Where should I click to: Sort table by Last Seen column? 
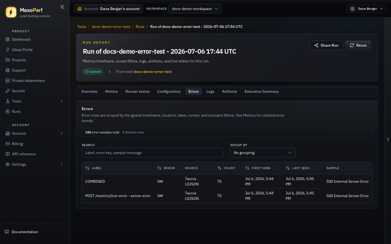298,168
